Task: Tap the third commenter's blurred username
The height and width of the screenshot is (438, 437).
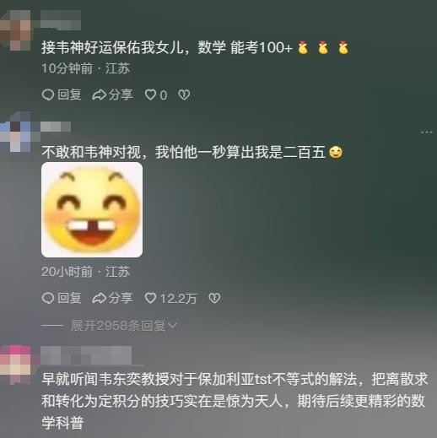Action: click(86, 355)
